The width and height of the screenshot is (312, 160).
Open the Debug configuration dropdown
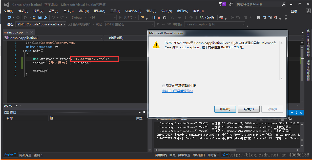coord(79,18)
